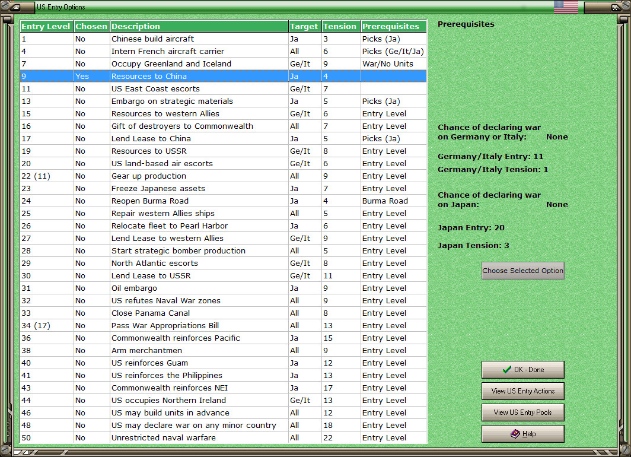This screenshot has height=457, width=631.
Task: Select Embargo on strategic materials
Action: [x=224, y=101]
